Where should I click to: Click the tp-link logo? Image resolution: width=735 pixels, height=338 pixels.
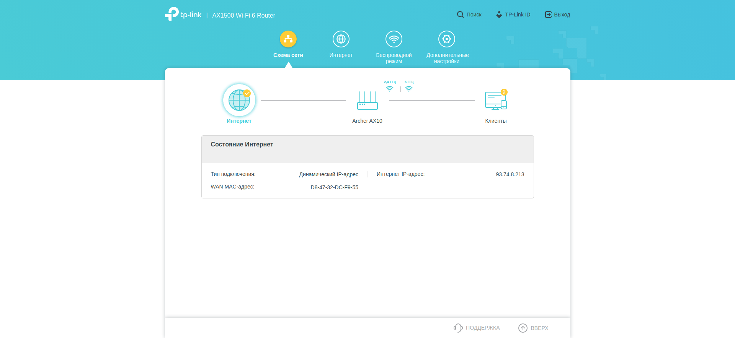(183, 14)
